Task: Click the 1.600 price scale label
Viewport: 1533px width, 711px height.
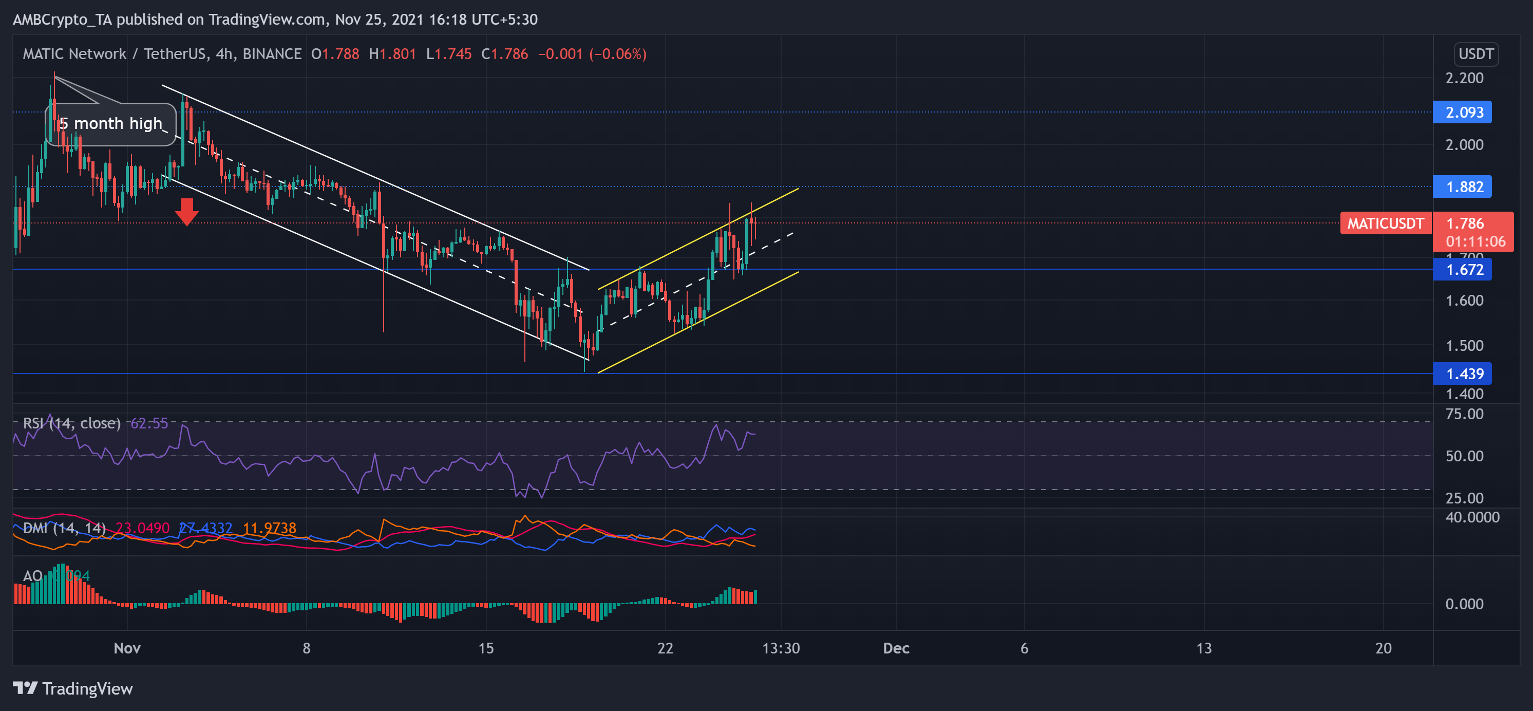Action: point(1464,301)
